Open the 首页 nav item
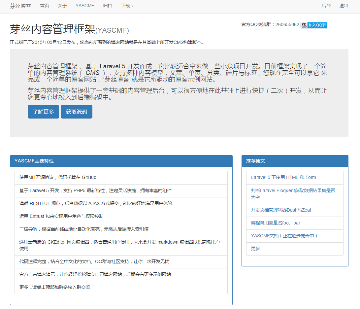The height and width of the screenshot is (309, 360). (45, 6)
